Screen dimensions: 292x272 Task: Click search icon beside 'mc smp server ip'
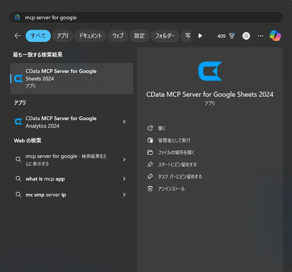point(19,195)
